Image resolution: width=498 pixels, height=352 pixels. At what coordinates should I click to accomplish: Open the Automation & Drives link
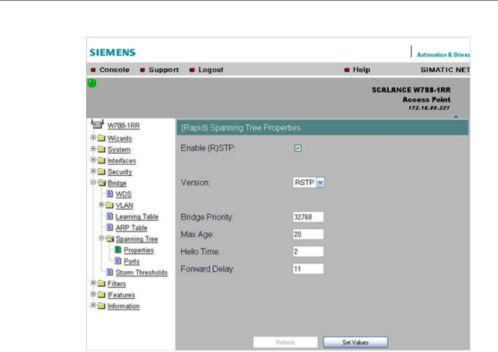443,55
